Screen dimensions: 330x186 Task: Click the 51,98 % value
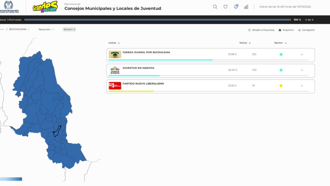point(232,54)
